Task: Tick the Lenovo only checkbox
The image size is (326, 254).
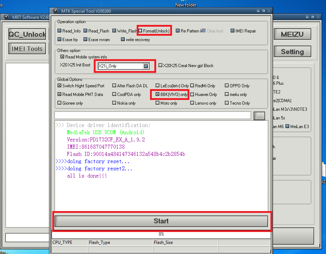Action: [192, 103]
